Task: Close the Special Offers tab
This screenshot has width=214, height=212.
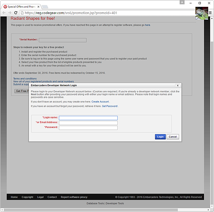Action: 39,7
